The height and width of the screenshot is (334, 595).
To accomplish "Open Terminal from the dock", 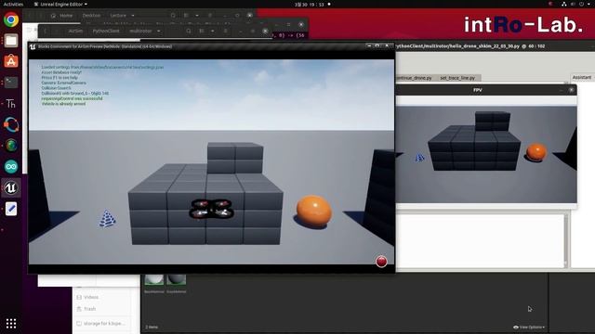I will coord(11,83).
